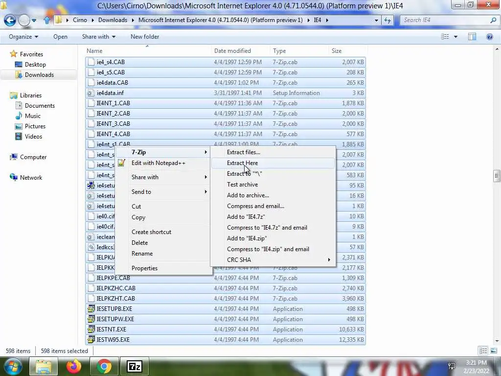Click the New folder button
The height and width of the screenshot is (376, 501).
pyautogui.click(x=145, y=37)
